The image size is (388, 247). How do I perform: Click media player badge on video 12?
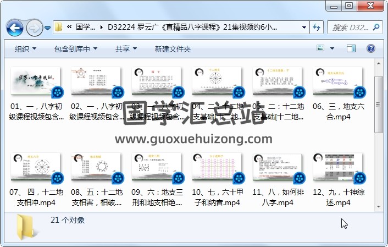(360, 178)
